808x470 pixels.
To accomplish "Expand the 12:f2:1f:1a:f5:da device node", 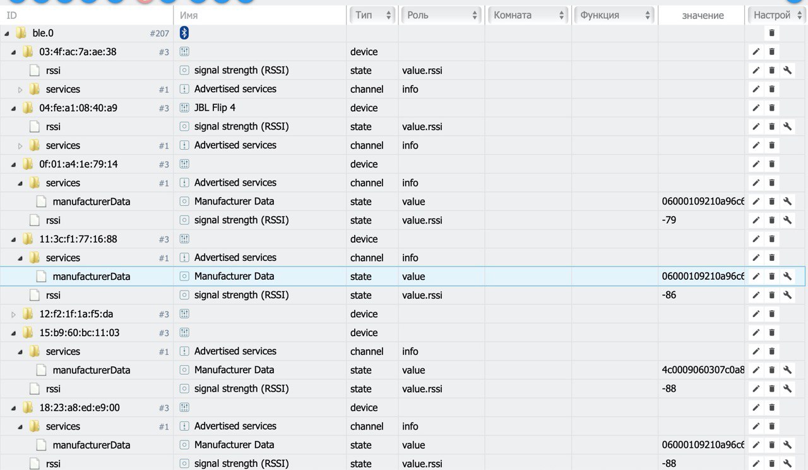I will point(13,314).
